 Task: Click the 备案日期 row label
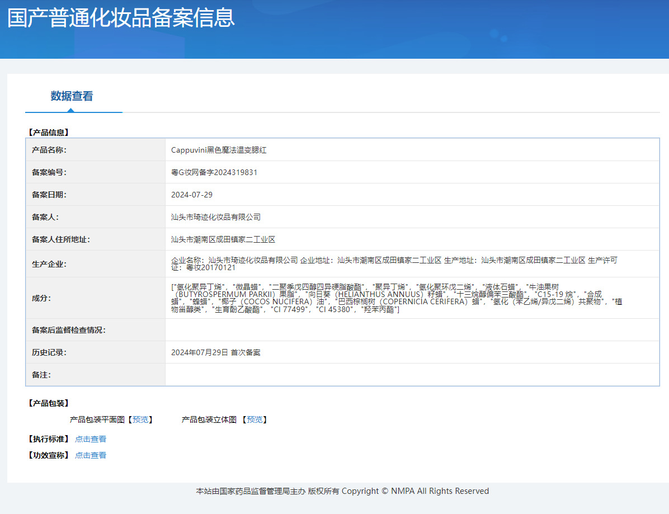(x=49, y=195)
